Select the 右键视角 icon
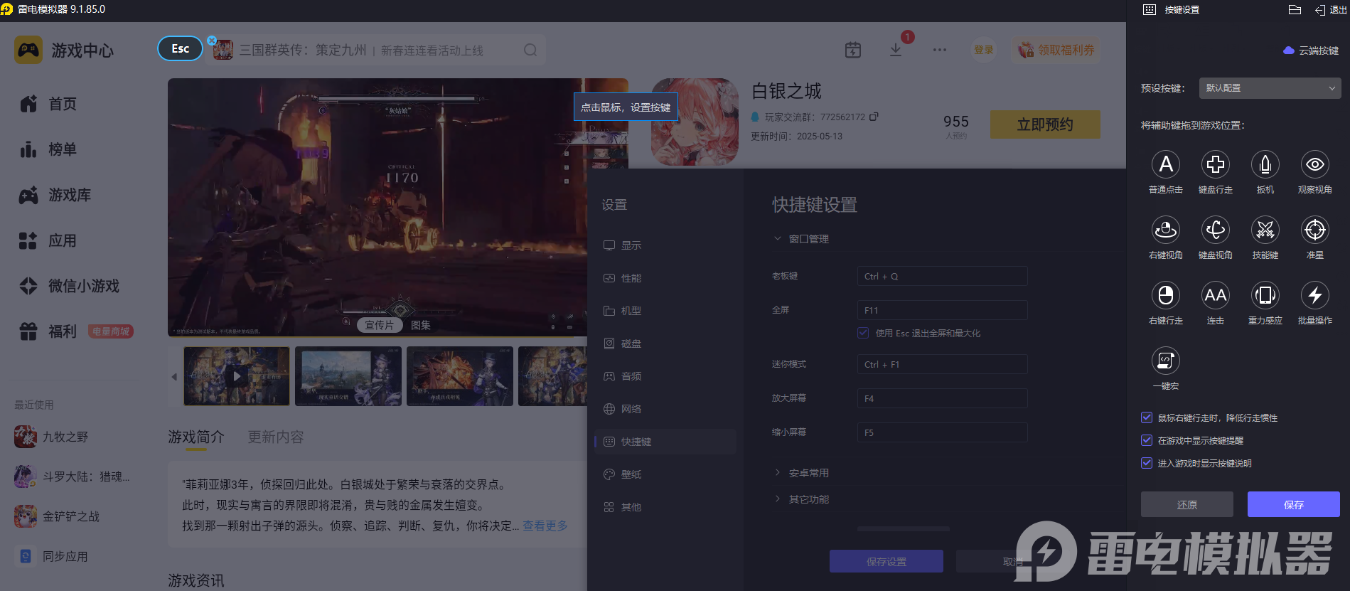1350x591 pixels. tap(1166, 230)
